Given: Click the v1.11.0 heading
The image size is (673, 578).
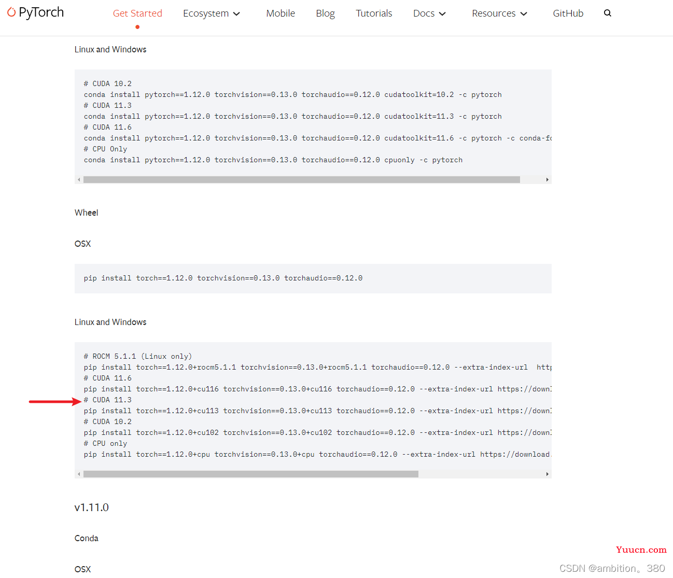Looking at the screenshot, I should coord(92,507).
